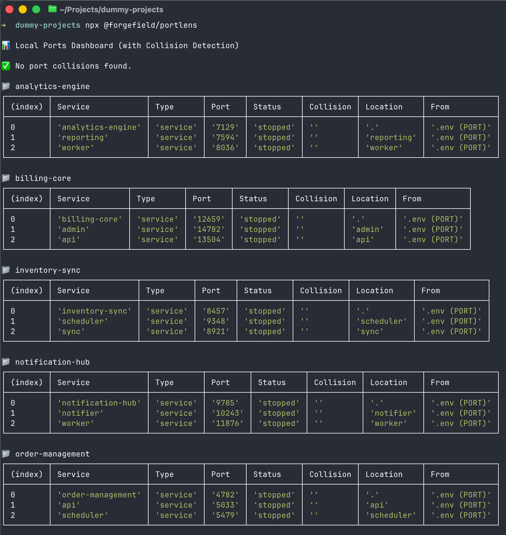This screenshot has width=506, height=535.
Task: Expand the order-management section header
Action: click(53, 454)
